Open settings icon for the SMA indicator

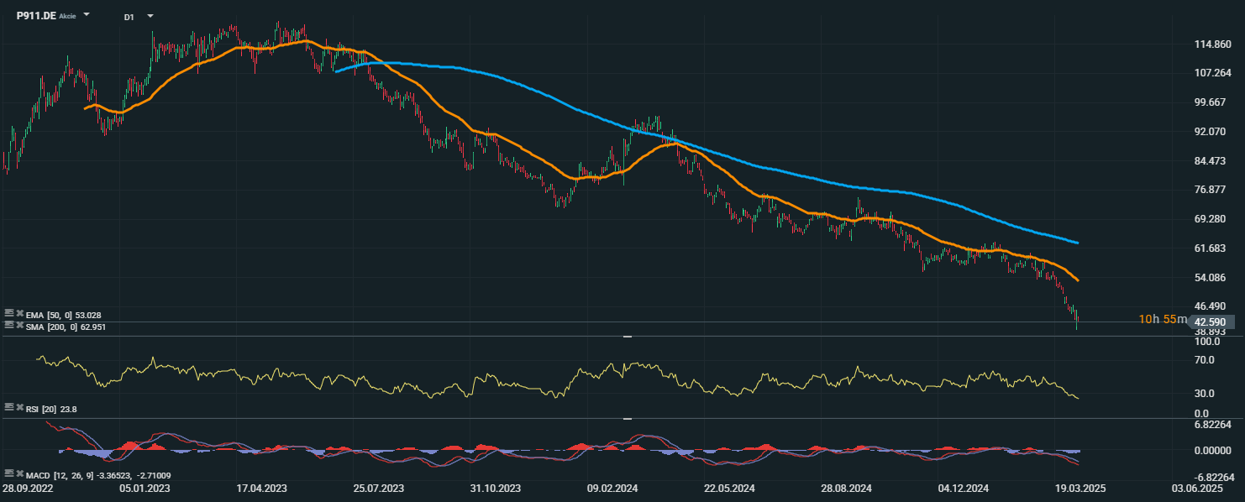9,325
